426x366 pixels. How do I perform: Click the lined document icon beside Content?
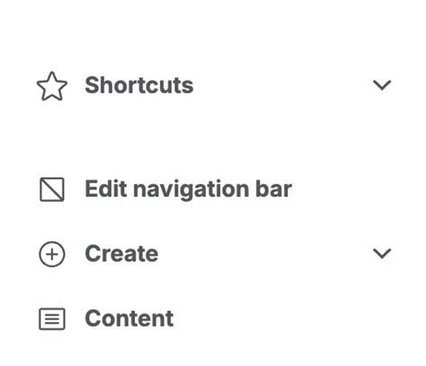[52, 318]
